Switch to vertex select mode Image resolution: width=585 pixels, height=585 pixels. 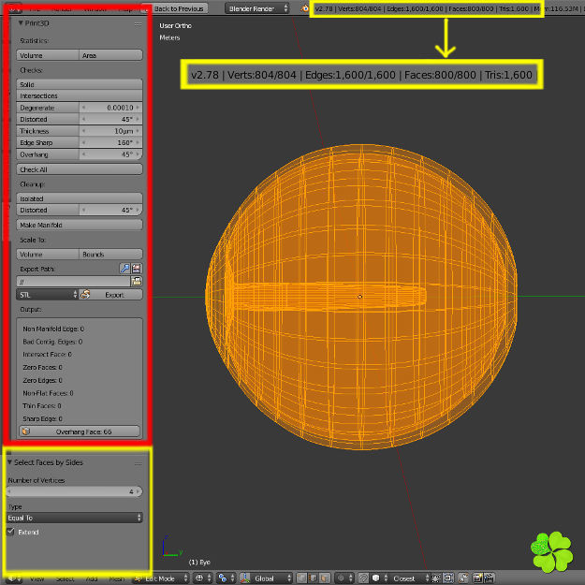[301, 578]
